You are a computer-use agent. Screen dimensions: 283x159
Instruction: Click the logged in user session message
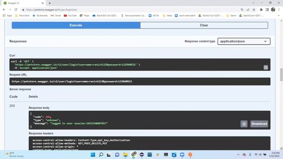pyautogui.click(x=79, y=124)
